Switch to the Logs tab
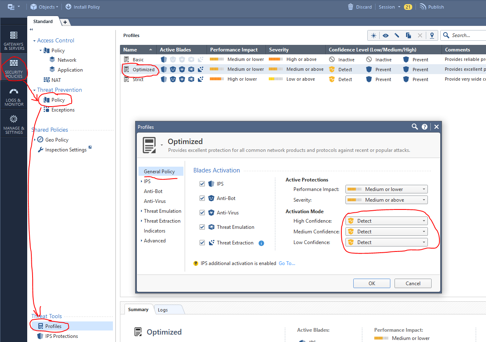 pos(163,310)
